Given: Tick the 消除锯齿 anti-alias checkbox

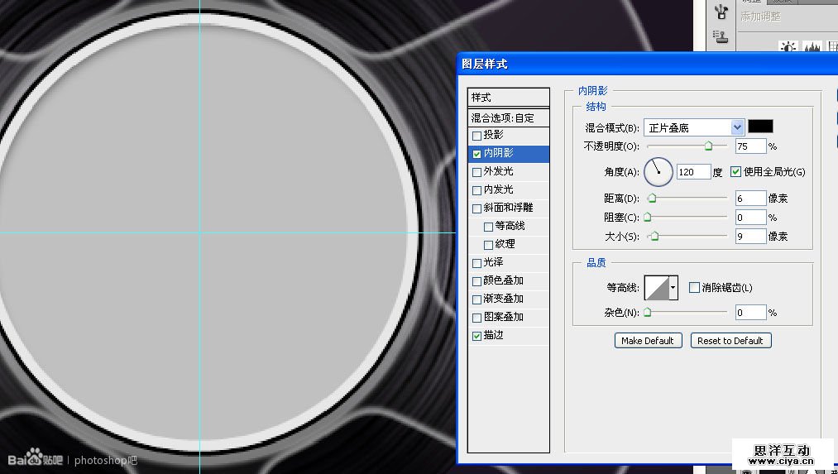Looking at the screenshot, I should [x=694, y=288].
